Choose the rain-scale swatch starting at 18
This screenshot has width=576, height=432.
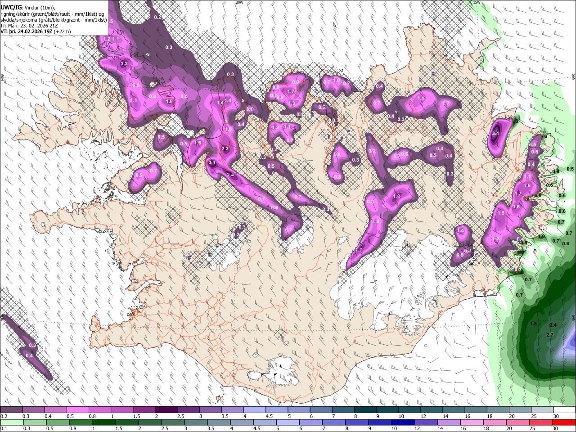click(495, 423)
